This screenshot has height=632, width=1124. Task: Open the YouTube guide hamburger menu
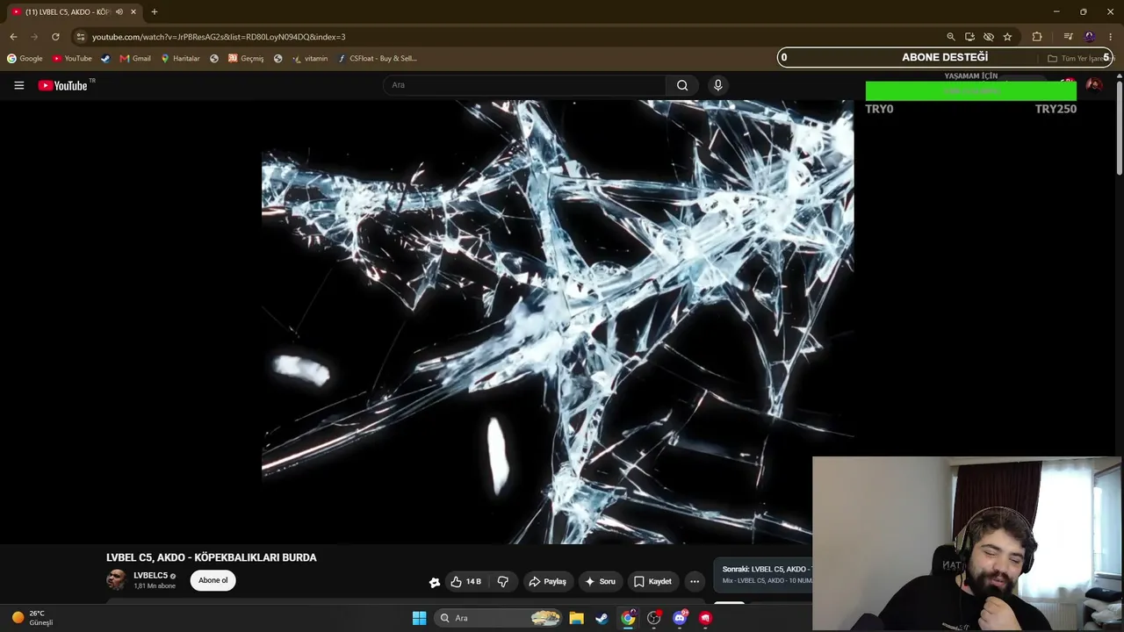18,85
